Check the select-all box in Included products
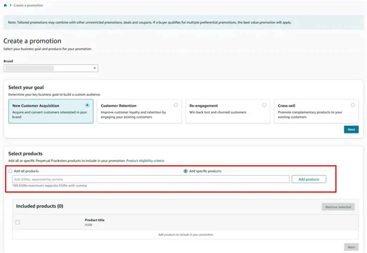 tap(17, 222)
